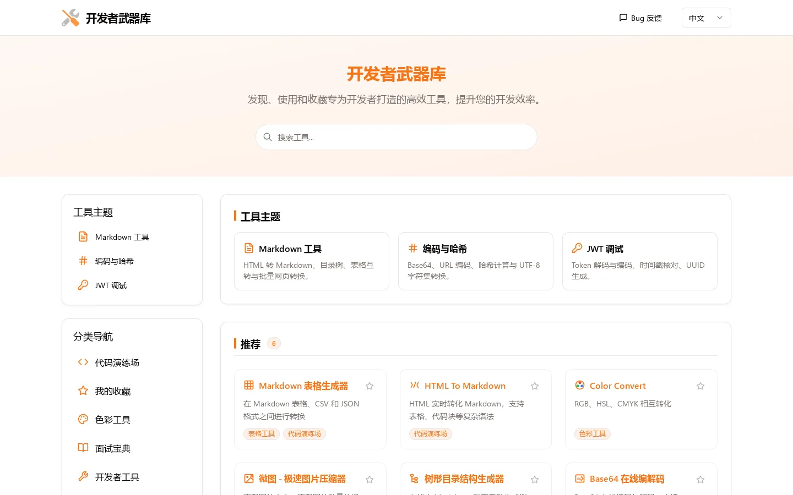793x495 pixels.
Task: Click the wrench icon beside 开发者工具
Action: coord(83,476)
